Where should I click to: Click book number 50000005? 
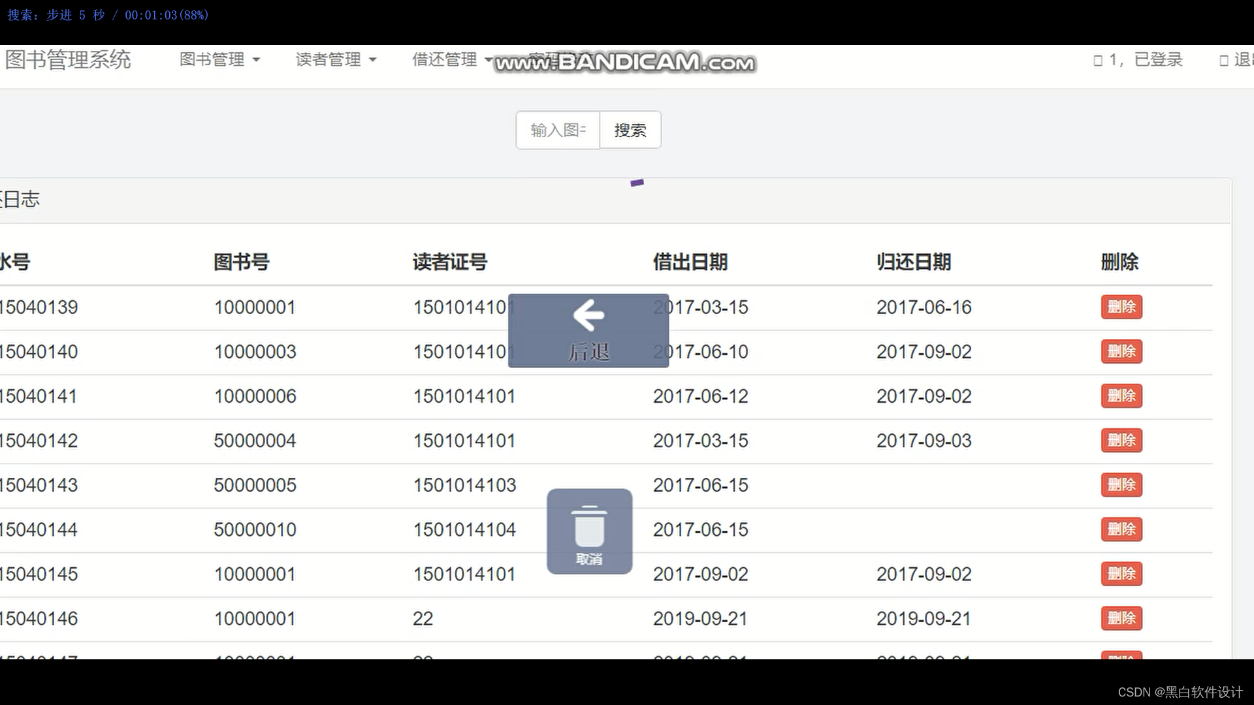coord(255,485)
